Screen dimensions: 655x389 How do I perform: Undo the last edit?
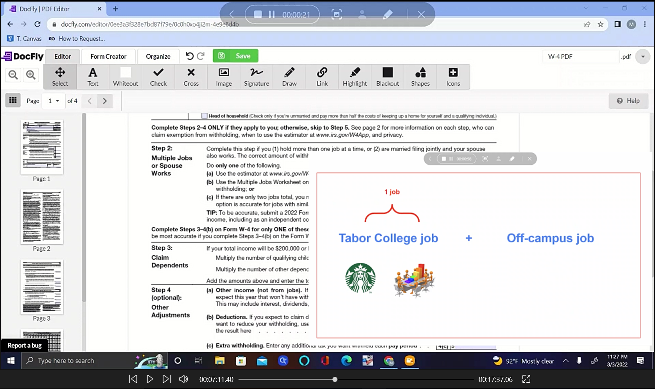tap(190, 56)
